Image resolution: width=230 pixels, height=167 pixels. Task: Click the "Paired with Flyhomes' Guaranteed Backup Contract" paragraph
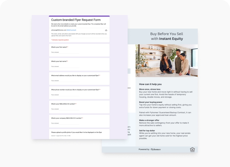coord(165,114)
